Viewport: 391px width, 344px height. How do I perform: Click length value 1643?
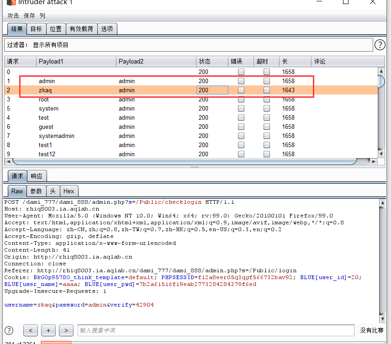[288, 90]
